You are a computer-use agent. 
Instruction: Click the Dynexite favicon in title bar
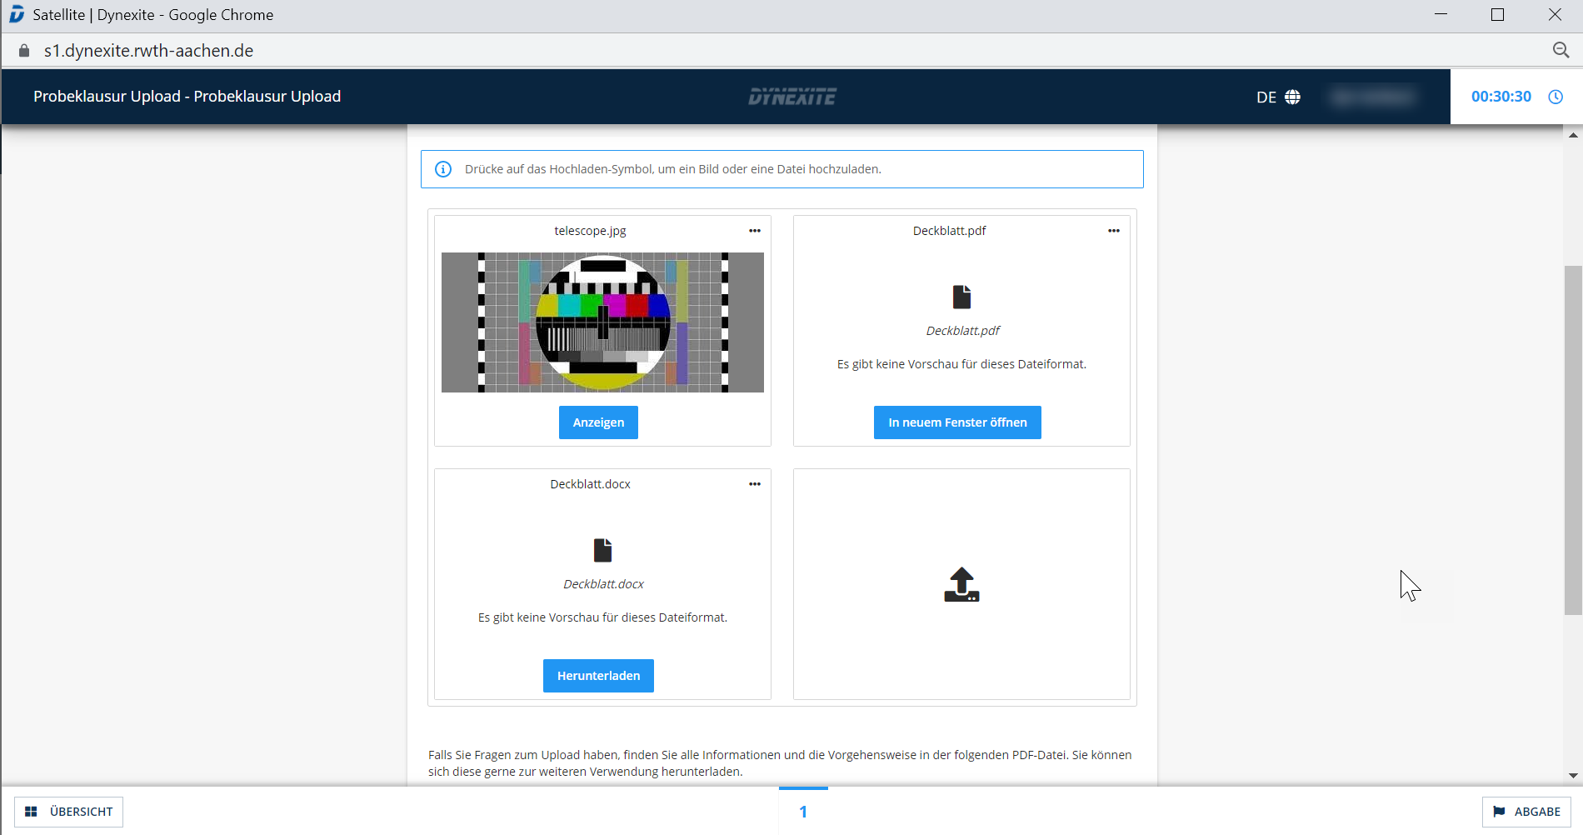coord(17,15)
